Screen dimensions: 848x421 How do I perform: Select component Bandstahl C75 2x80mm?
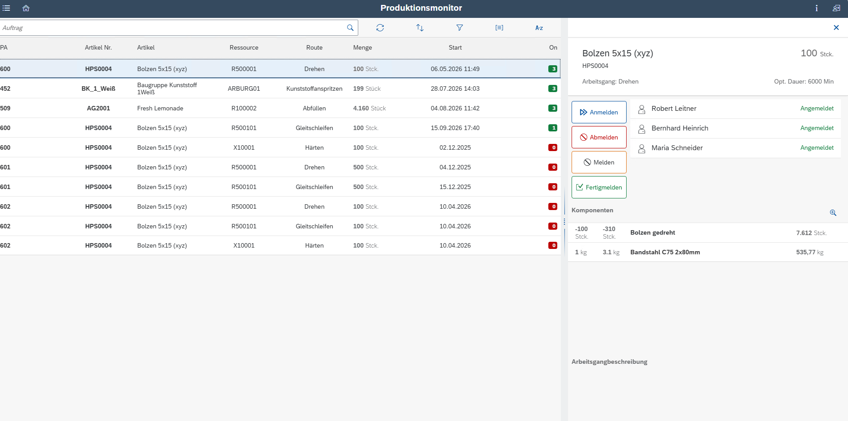pos(708,252)
